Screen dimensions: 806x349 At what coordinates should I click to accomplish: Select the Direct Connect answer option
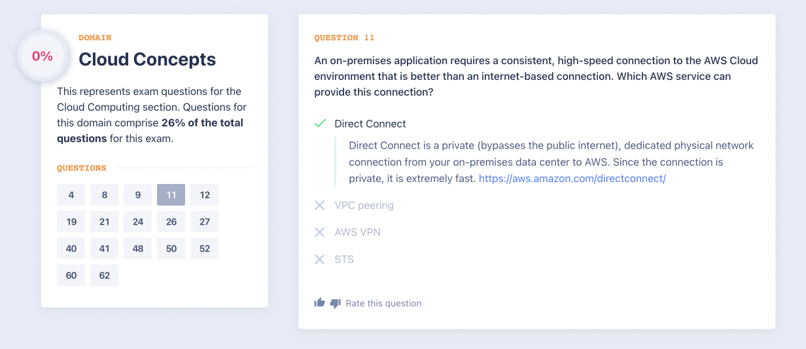[370, 124]
